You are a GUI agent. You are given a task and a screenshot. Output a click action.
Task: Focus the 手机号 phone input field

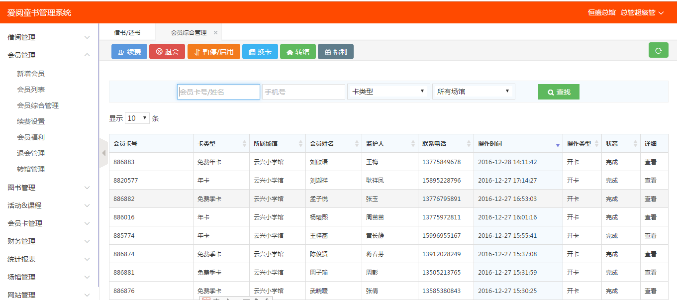[303, 92]
